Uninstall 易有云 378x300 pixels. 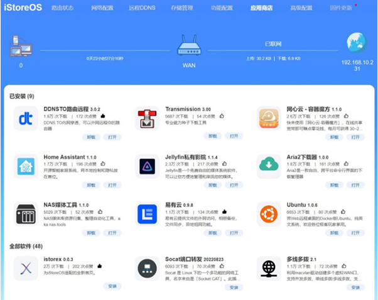coord(213,233)
